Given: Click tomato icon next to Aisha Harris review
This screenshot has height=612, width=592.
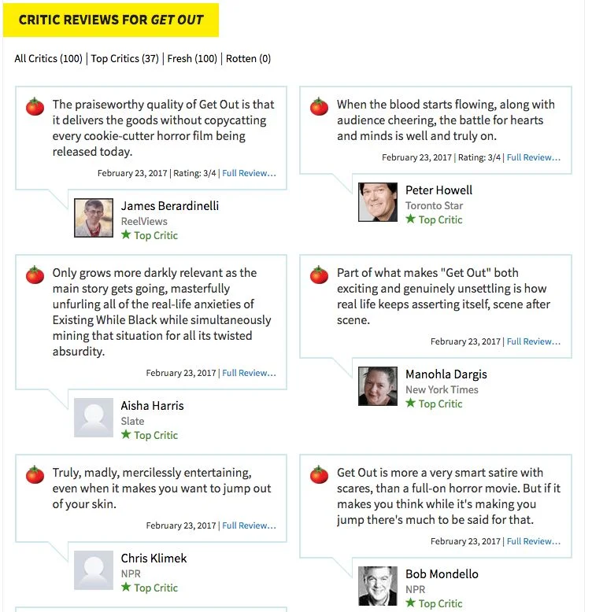Looking at the screenshot, I should click(x=35, y=275).
